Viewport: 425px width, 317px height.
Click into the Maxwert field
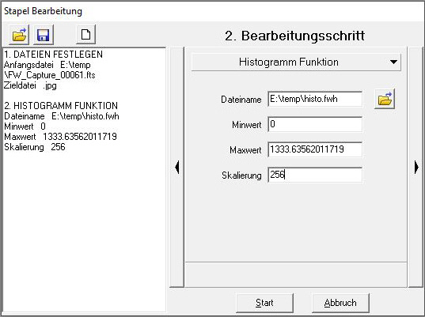click(315, 149)
